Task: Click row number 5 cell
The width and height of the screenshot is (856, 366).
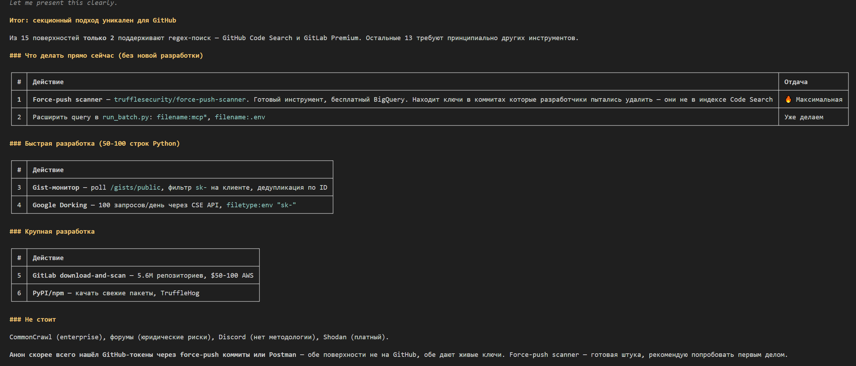Action: tap(19, 276)
